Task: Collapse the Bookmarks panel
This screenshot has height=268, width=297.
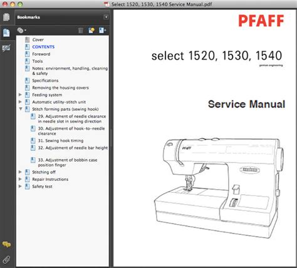Action: pos(106,17)
